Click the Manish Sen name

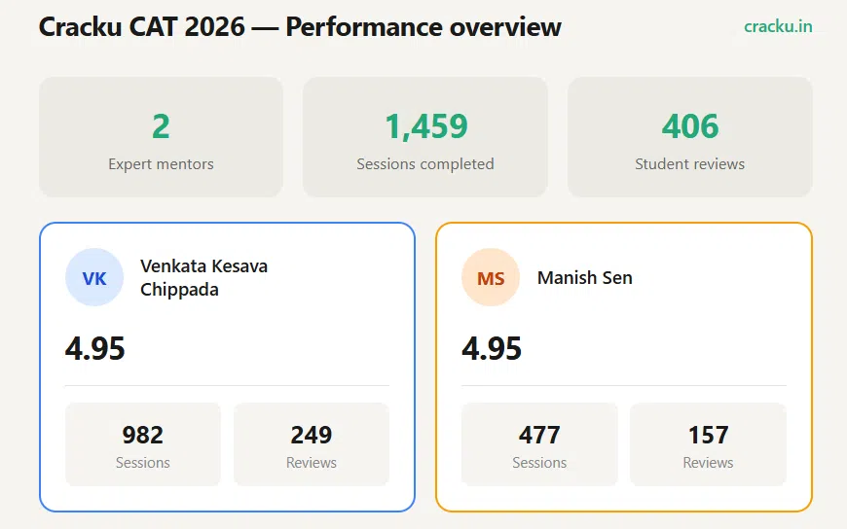pyautogui.click(x=584, y=277)
